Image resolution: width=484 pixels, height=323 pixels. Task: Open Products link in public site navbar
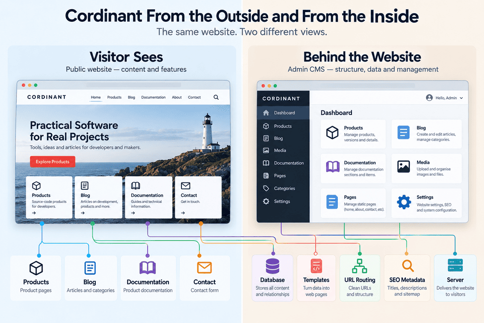tap(114, 97)
